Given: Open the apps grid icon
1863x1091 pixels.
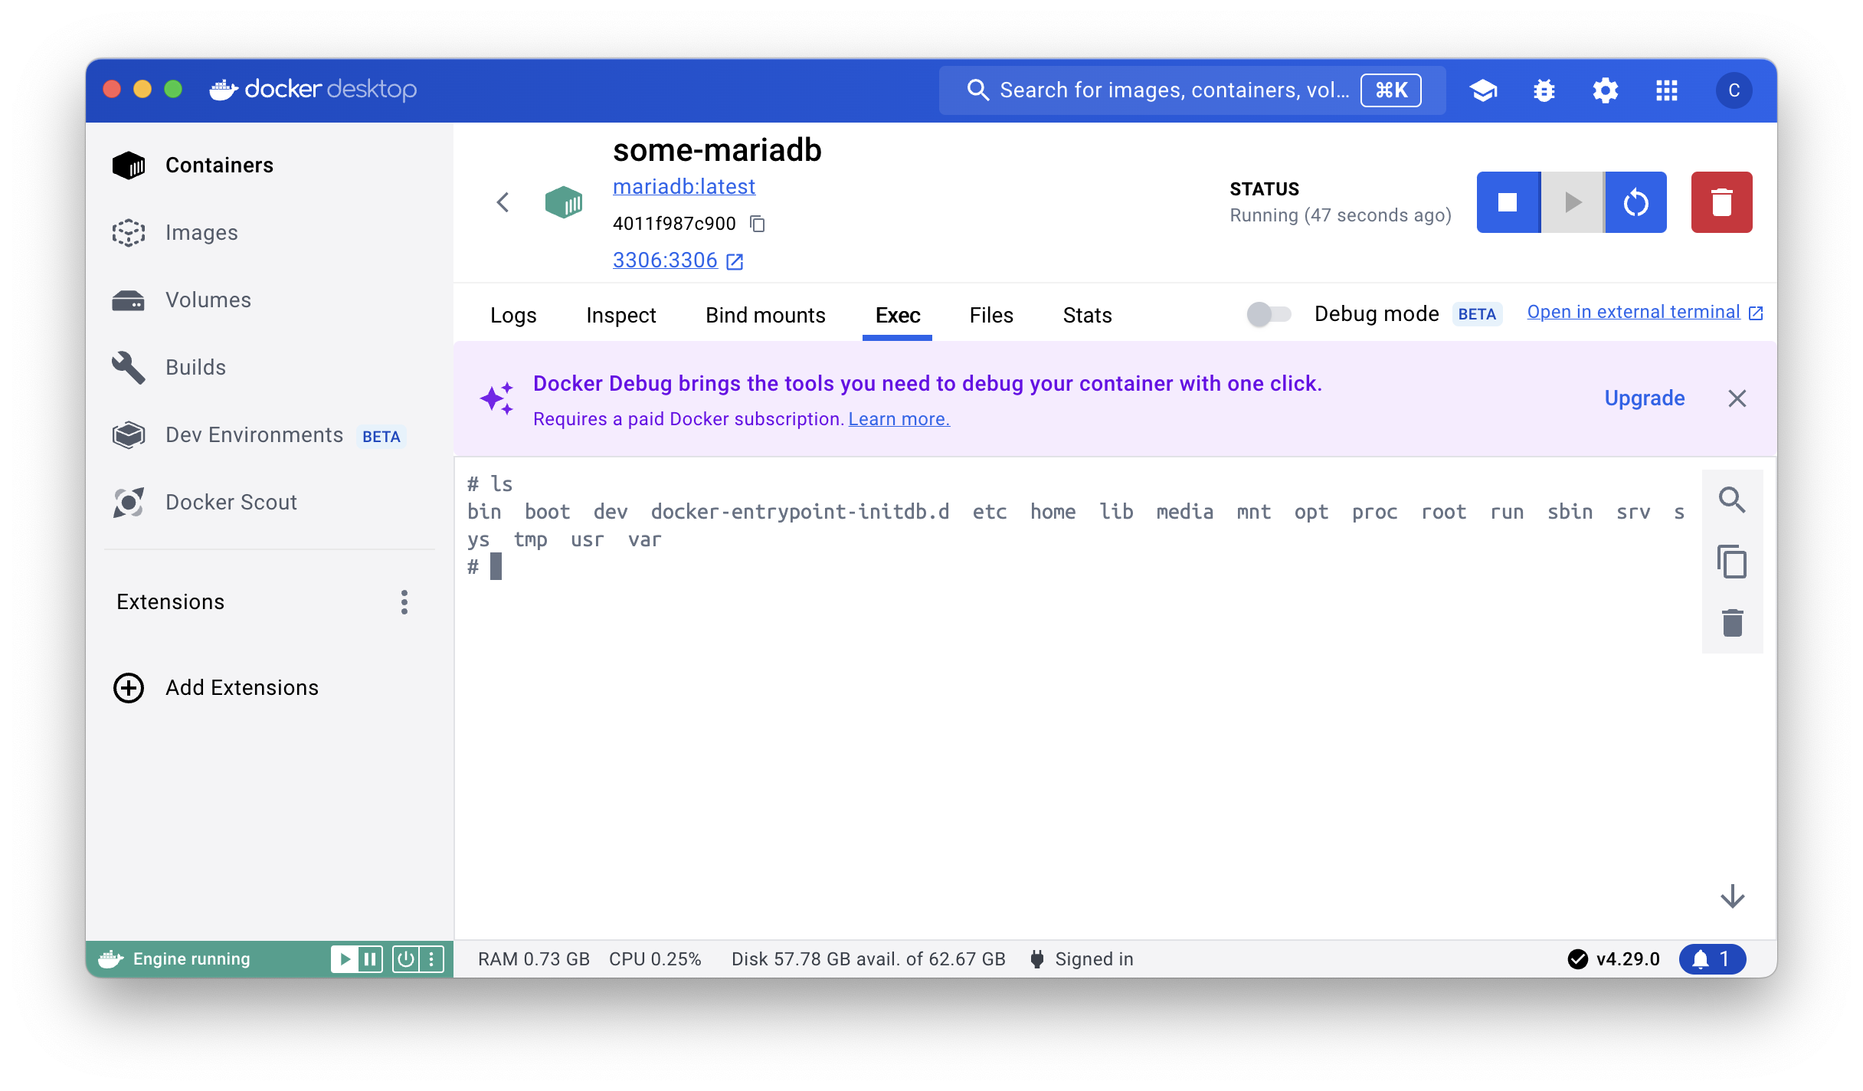Looking at the screenshot, I should pos(1666,90).
